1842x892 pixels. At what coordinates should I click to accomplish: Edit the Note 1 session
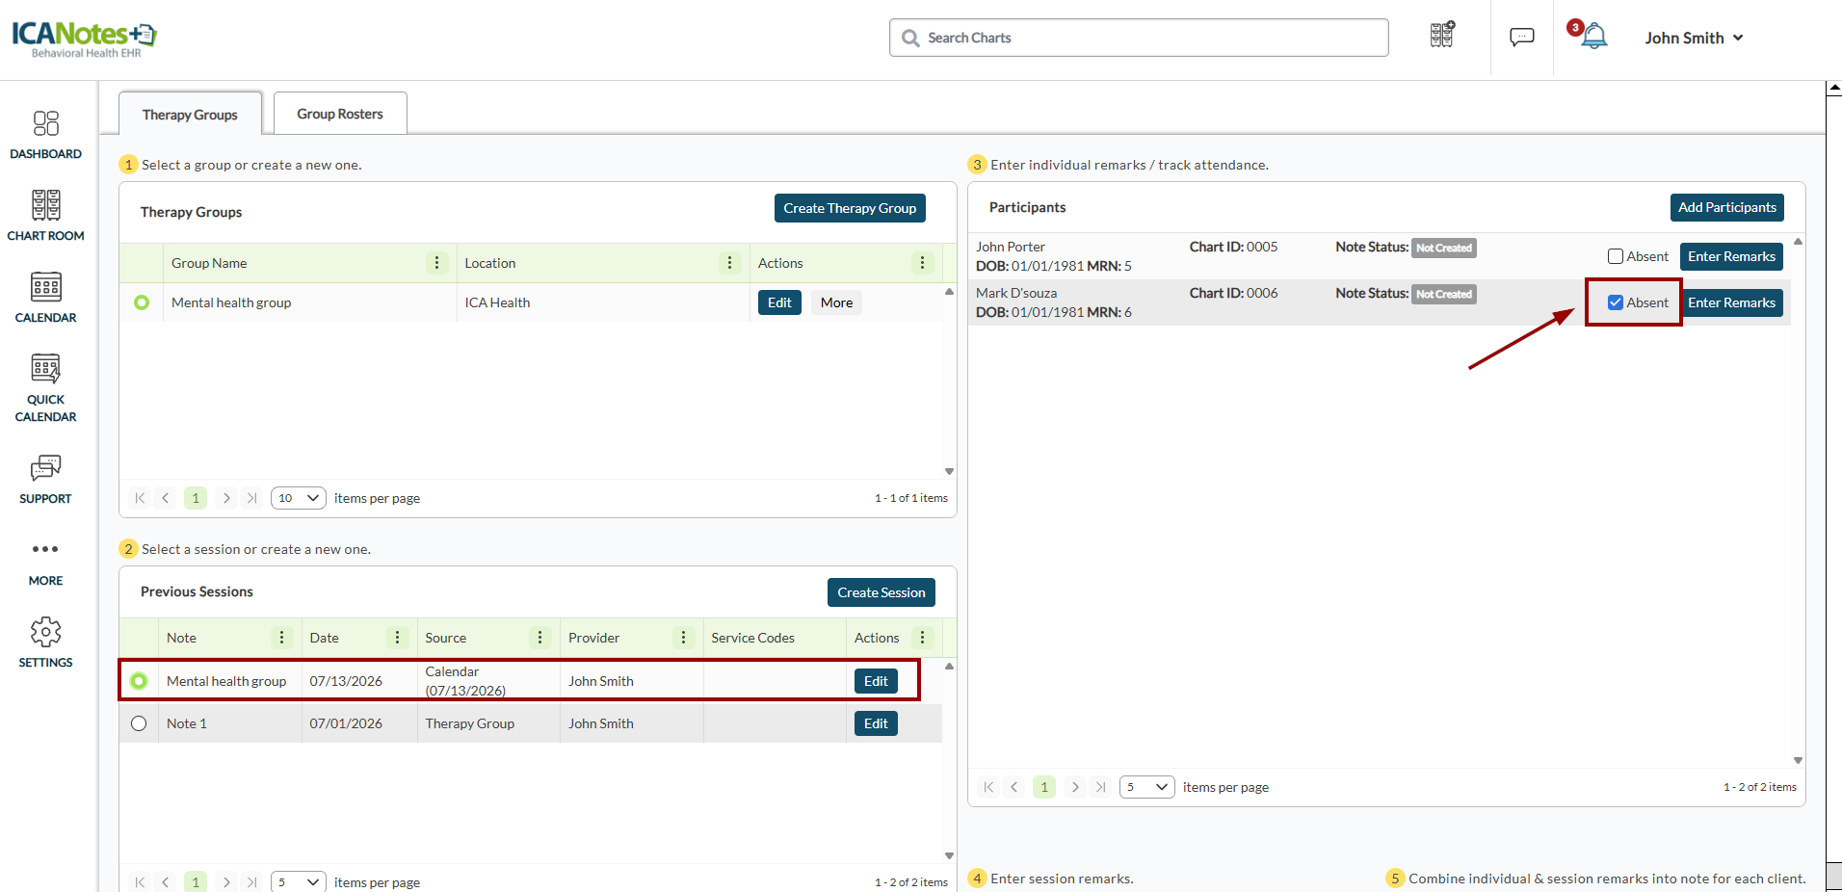pos(876,723)
